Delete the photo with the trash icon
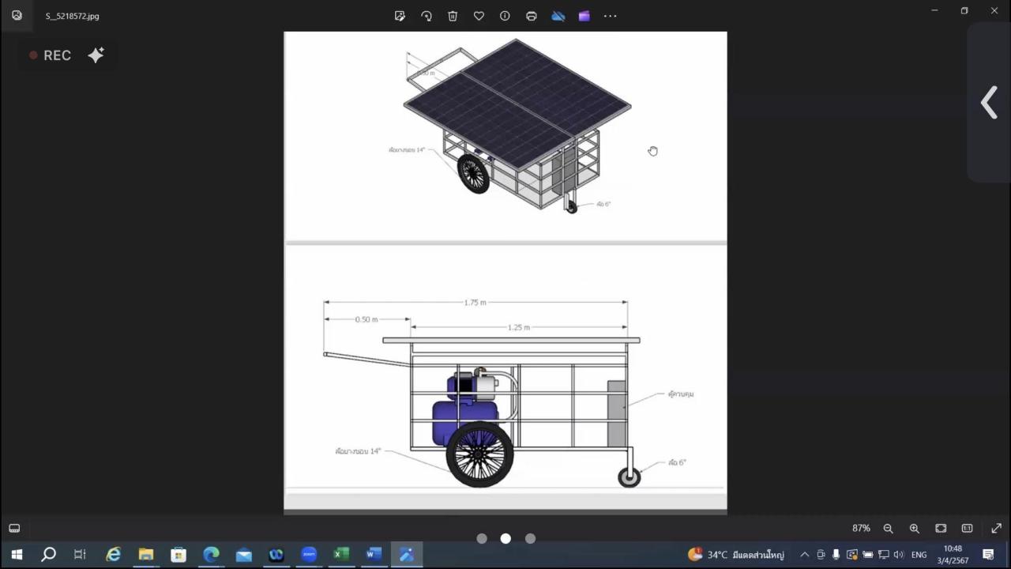This screenshot has width=1011, height=569. point(453,16)
